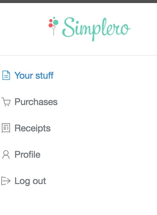Click the document icon beside Your stuff
The image size is (157, 215).
pyautogui.click(x=6, y=75)
